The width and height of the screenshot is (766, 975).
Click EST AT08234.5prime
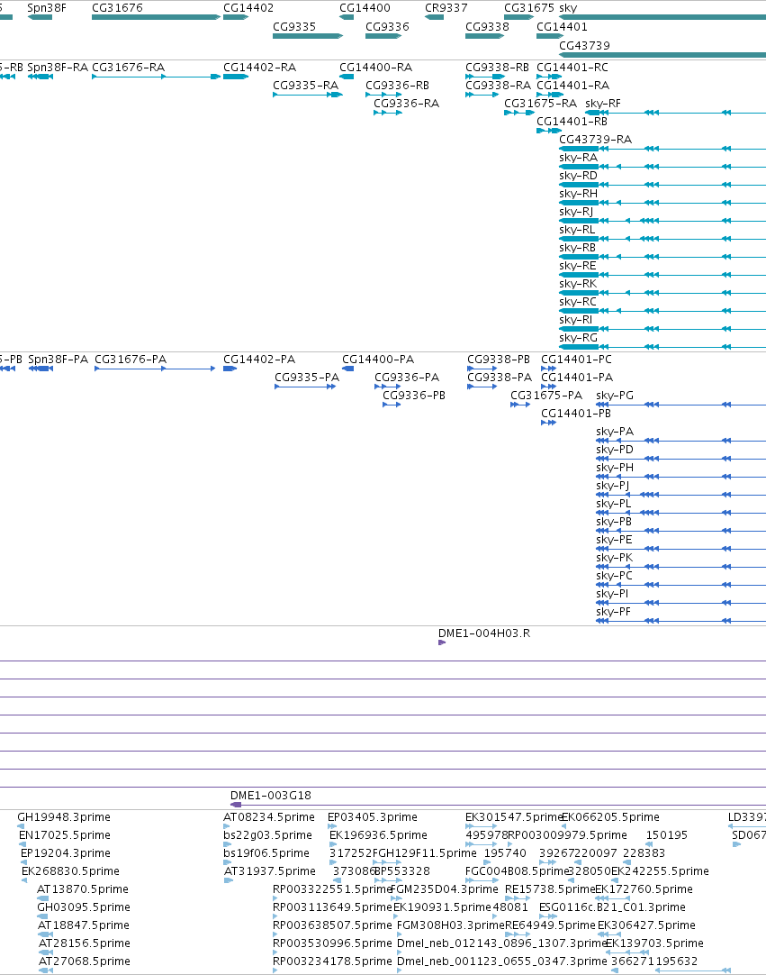pyautogui.click(x=269, y=817)
